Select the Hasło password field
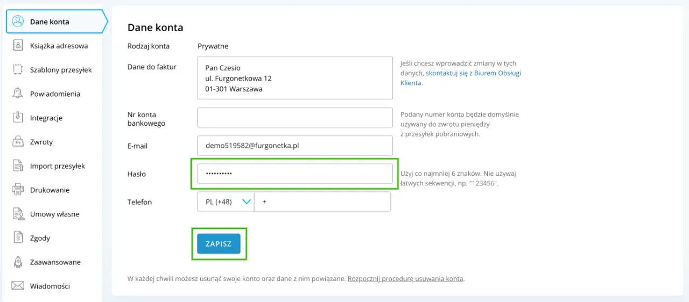The height and width of the screenshot is (302, 689). click(x=294, y=174)
